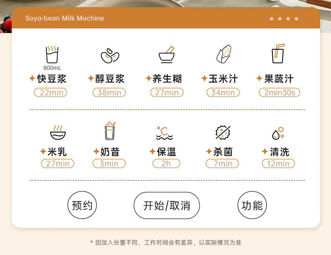Pick the 玉米汁 corn icon
The width and height of the screenshot is (331, 255).
pos(224,54)
